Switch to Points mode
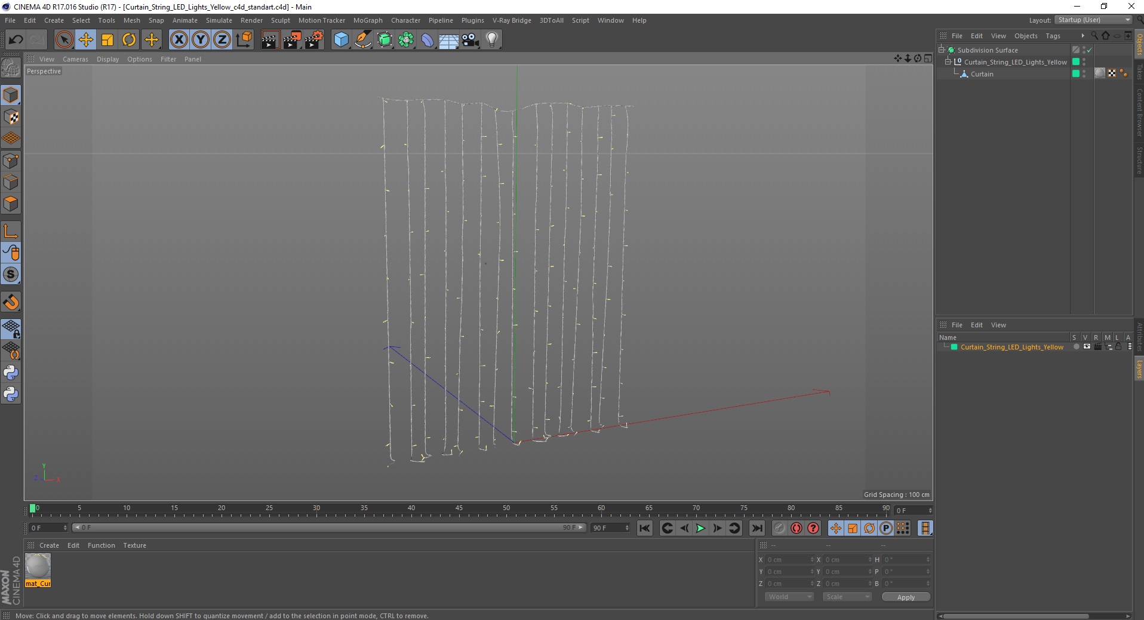 click(11, 161)
